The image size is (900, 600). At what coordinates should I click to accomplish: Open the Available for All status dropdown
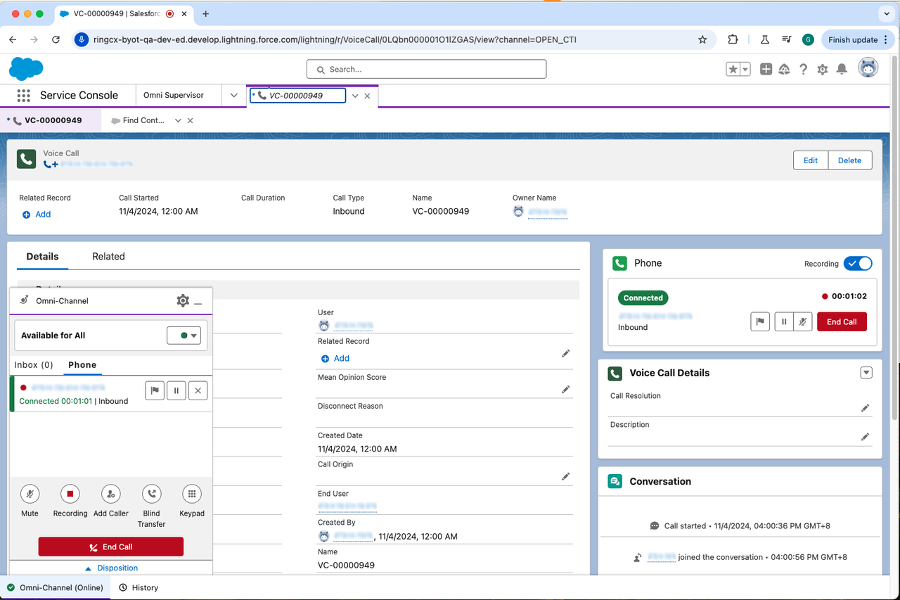point(184,336)
